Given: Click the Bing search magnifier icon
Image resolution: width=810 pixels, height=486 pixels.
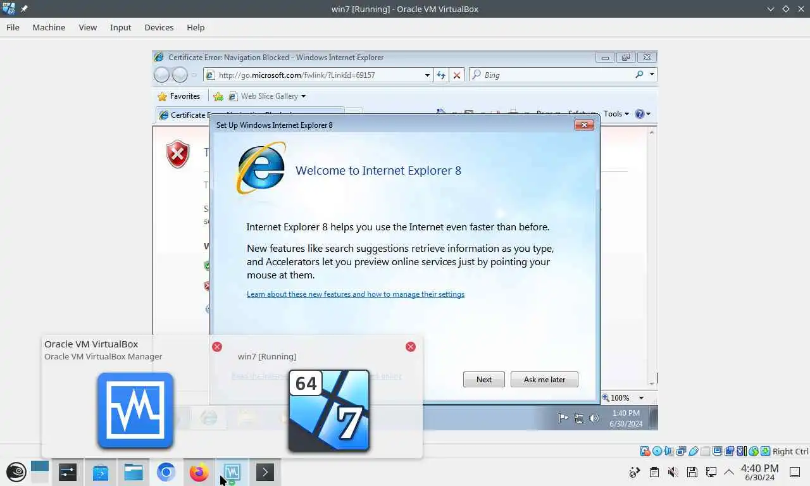Looking at the screenshot, I should coord(639,75).
